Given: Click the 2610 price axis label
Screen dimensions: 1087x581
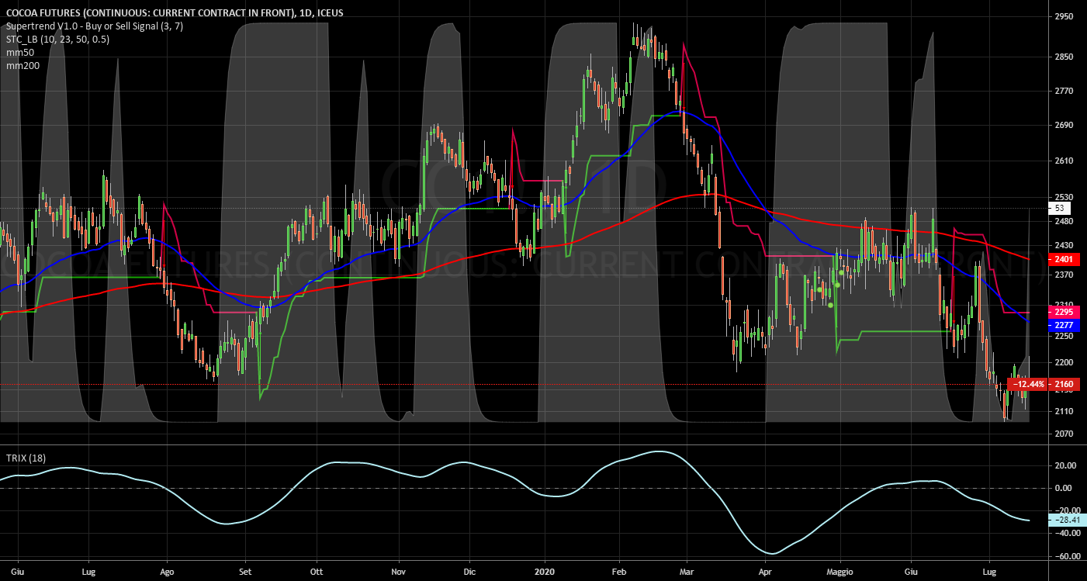Looking at the screenshot, I should click(1064, 161).
